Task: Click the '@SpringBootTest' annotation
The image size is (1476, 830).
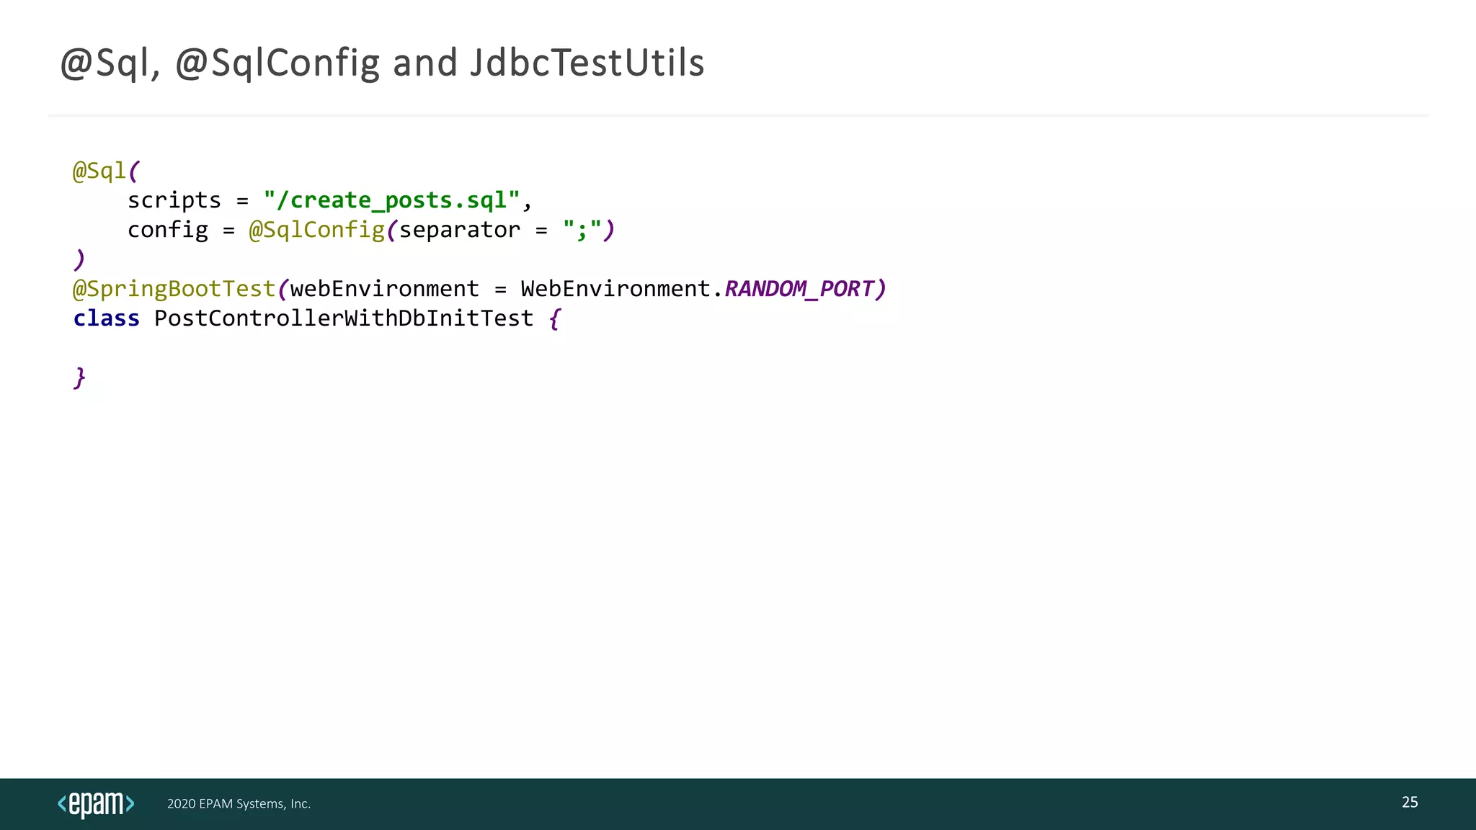Action: coord(174,289)
